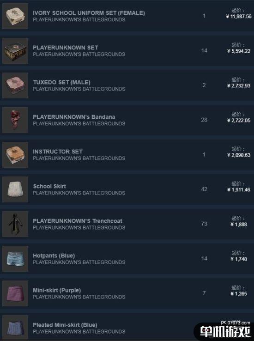The image size is (254, 341).
Task: Click the black Trenchcoat item icon
Action: [15, 224]
